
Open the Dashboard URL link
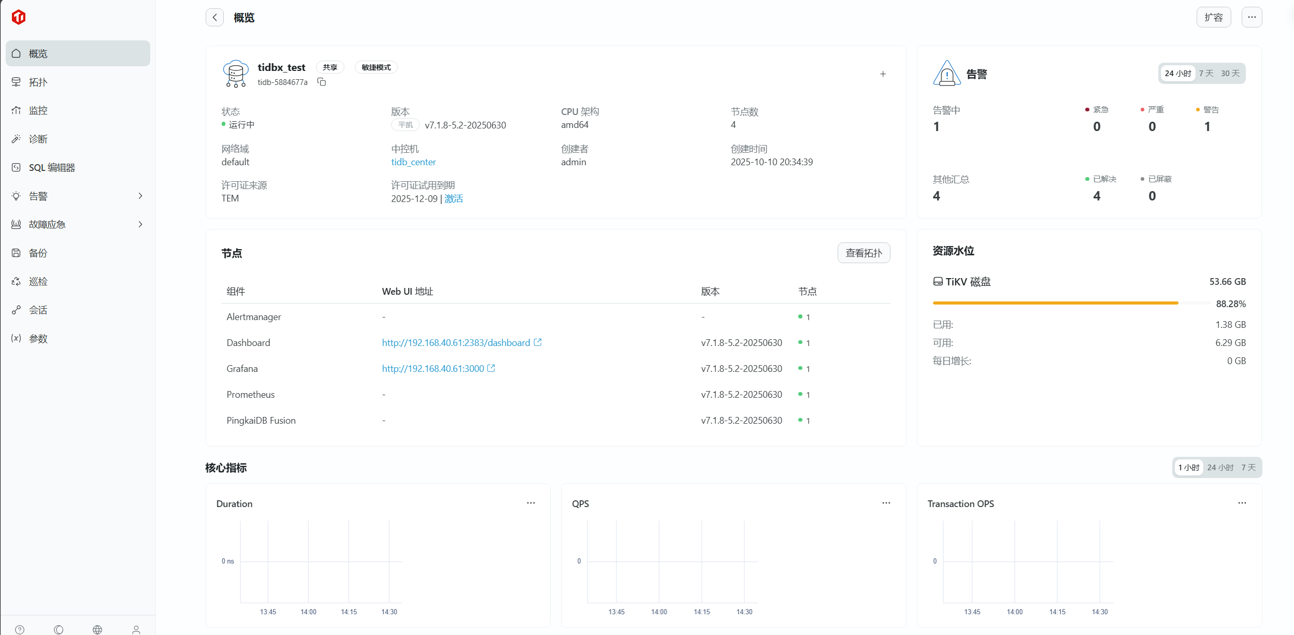[456, 342]
